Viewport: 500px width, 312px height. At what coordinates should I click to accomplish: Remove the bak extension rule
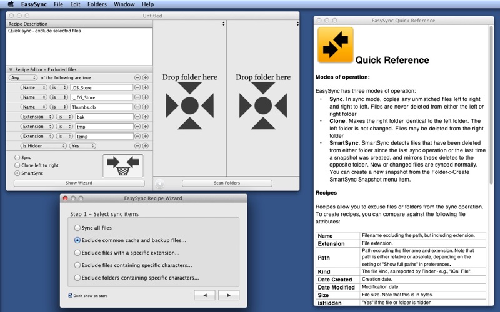[x=137, y=117]
